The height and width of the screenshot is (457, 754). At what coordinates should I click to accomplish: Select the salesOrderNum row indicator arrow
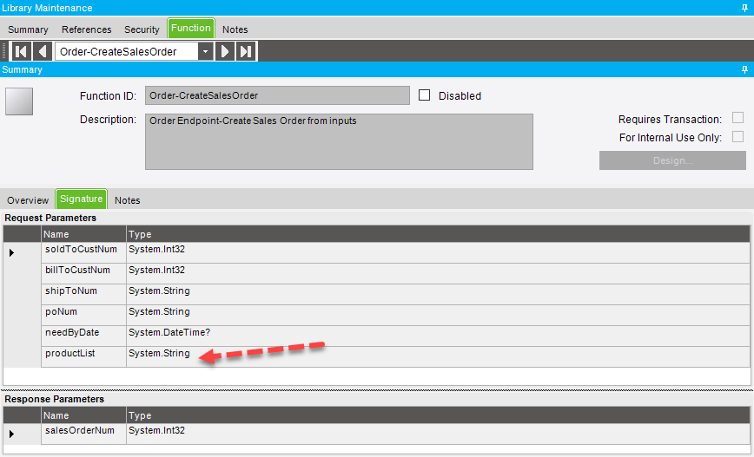[x=11, y=434]
